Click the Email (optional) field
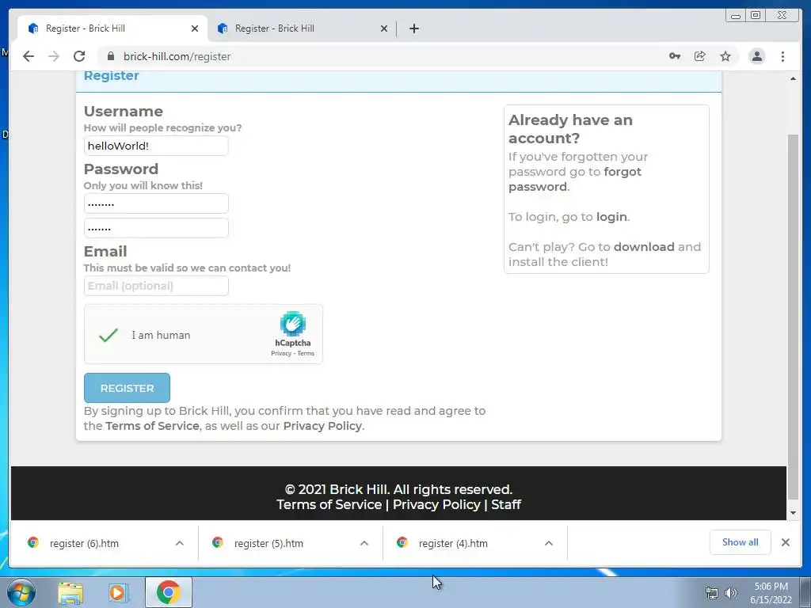This screenshot has height=608, width=811. (x=156, y=286)
